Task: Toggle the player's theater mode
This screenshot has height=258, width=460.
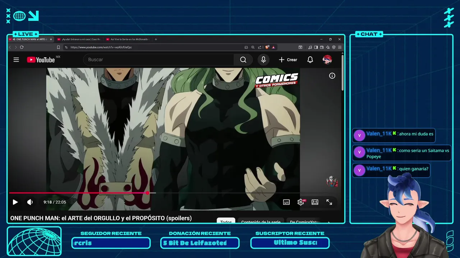Action: (x=315, y=202)
